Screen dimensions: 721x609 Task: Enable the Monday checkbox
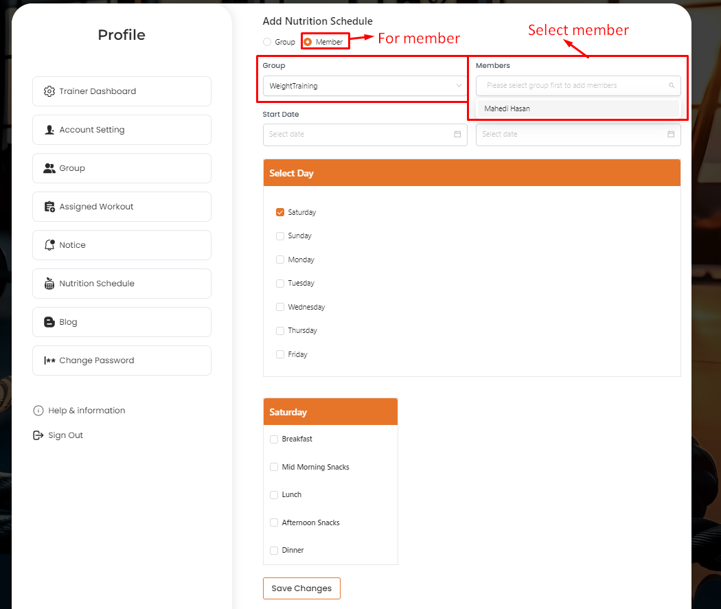tap(280, 260)
